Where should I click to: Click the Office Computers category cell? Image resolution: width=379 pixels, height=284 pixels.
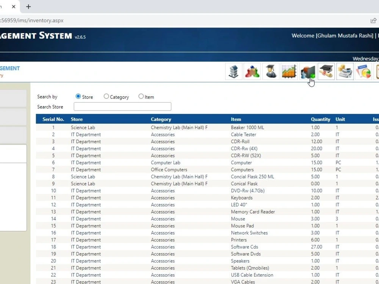click(169, 170)
